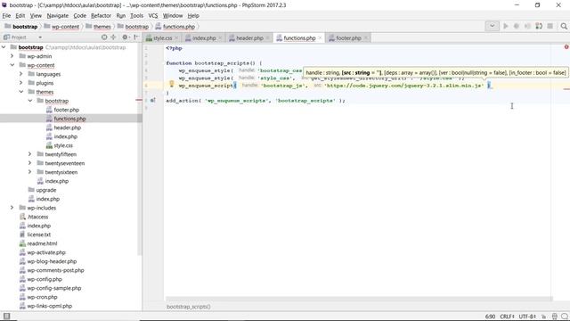The image size is (570, 321).
Task: Click the Hide Project panel icon
Action: click(136, 37)
